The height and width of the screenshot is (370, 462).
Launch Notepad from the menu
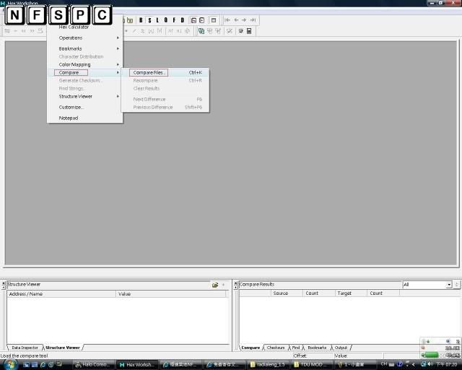[69, 118]
